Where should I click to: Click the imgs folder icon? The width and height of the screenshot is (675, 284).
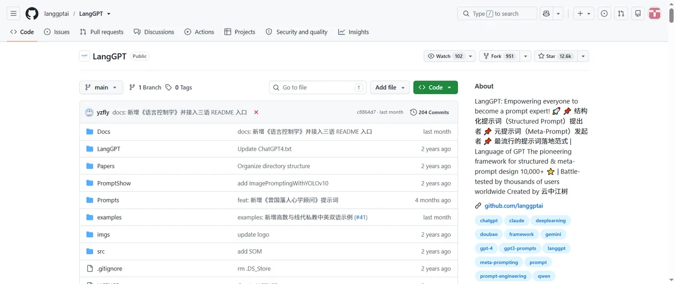coord(89,235)
